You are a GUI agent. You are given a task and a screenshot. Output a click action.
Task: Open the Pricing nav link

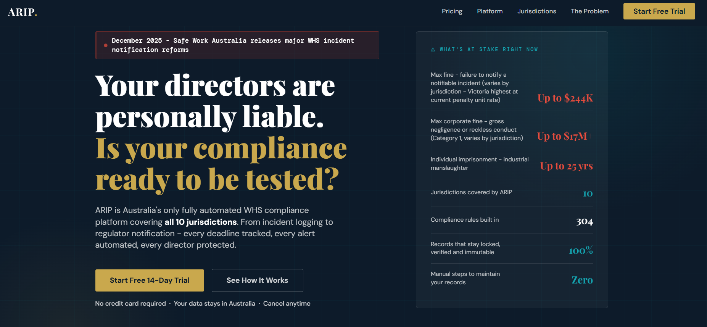(452, 11)
